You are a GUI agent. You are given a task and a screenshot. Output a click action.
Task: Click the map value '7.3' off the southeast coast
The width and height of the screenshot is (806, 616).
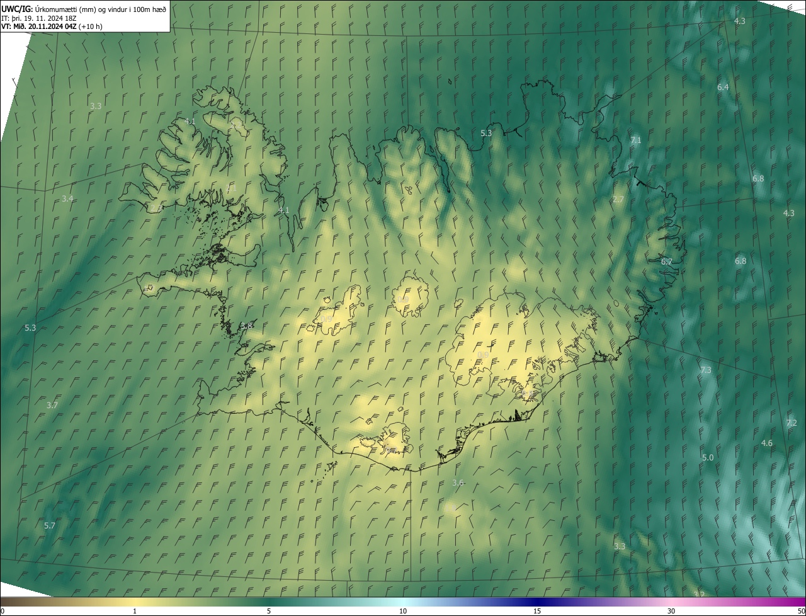(705, 370)
